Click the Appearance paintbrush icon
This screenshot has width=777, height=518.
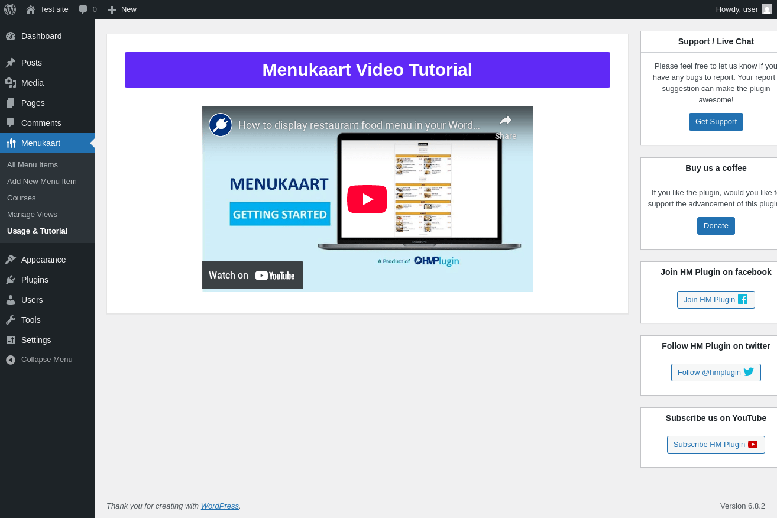point(11,260)
